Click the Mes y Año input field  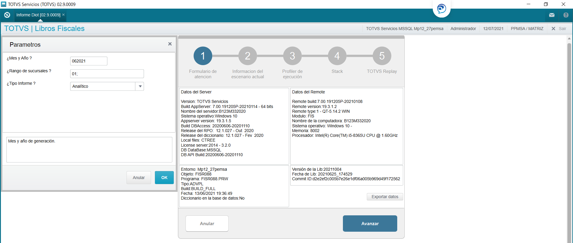tap(89, 61)
